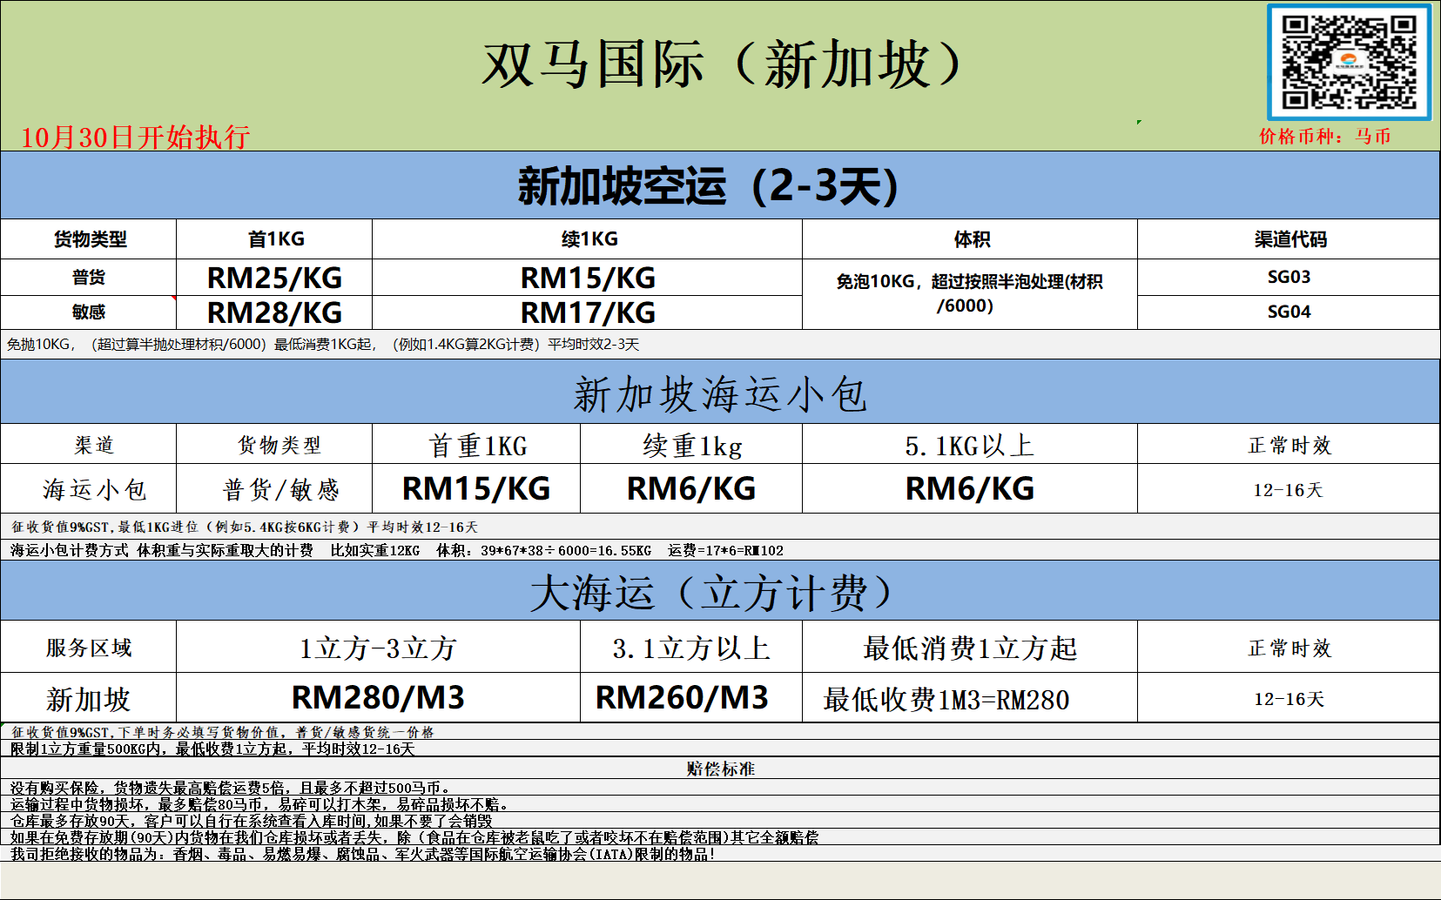The image size is (1441, 900).
Task: Click the logo inside the QR code
Action: (1349, 61)
